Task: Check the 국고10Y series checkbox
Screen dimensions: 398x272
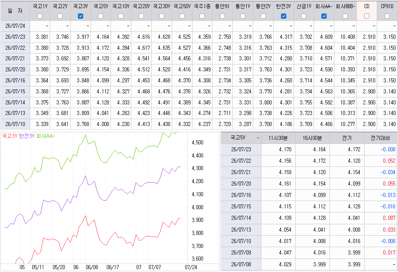Action: pos(121,16)
